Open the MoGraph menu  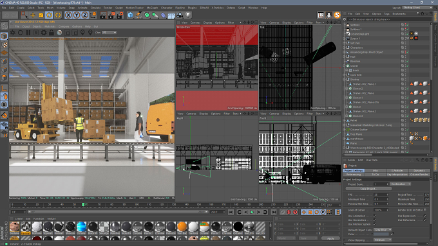pos(152,8)
